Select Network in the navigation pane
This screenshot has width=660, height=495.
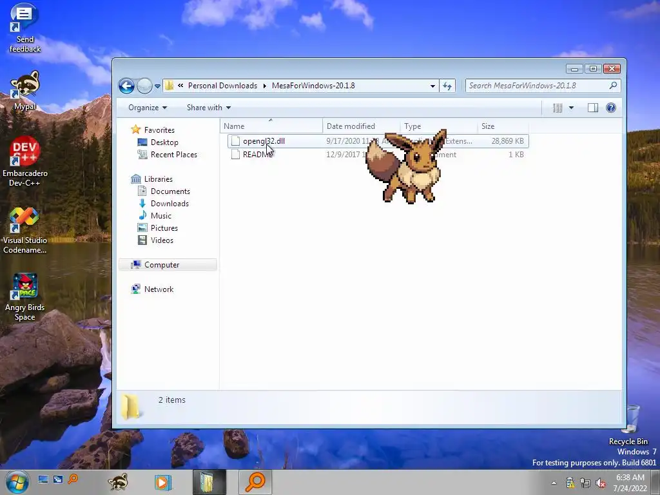(x=159, y=289)
